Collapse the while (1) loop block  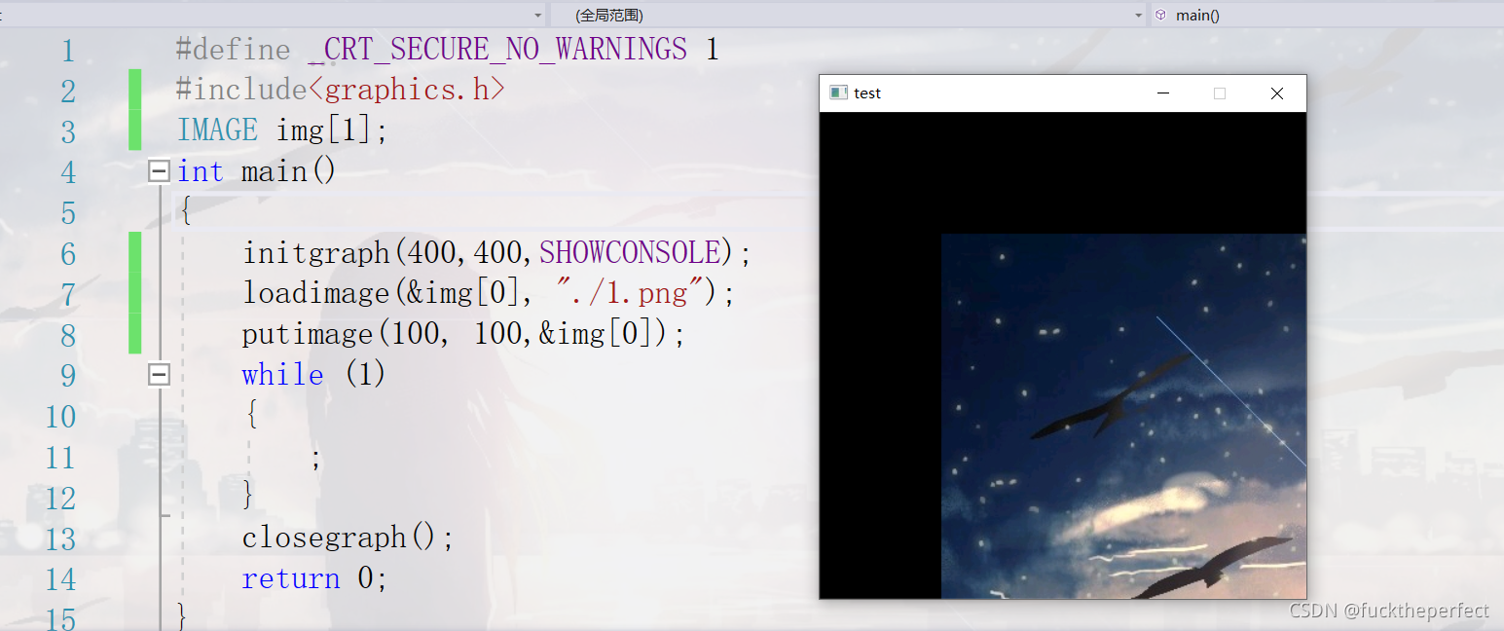pos(159,375)
